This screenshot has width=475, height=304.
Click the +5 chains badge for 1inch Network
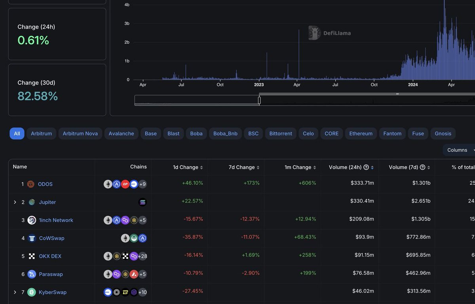pyautogui.click(x=142, y=220)
